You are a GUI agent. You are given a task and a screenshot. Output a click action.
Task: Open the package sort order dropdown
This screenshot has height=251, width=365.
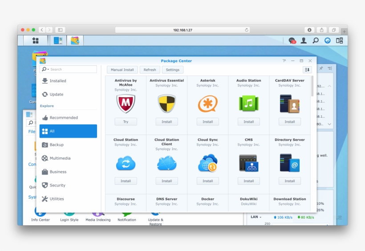307,70
